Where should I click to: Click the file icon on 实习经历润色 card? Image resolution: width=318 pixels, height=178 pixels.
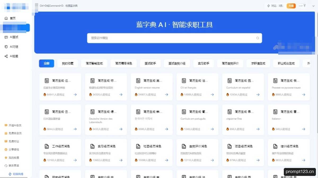[92, 146]
